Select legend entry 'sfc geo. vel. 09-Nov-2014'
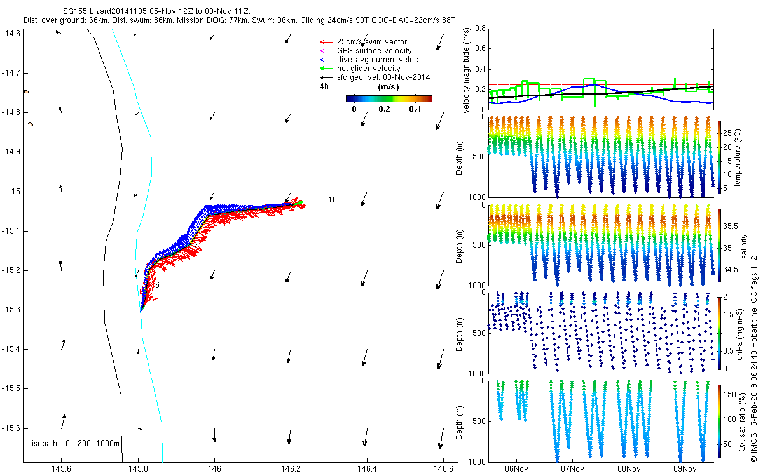The width and height of the screenshot is (763, 476). (384, 77)
